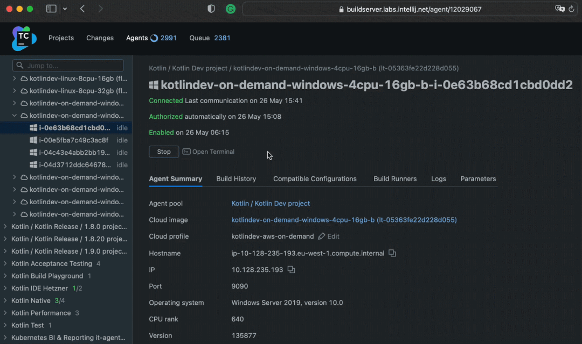Image resolution: width=582 pixels, height=344 pixels.
Task: Click the Stop button
Action: click(164, 152)
